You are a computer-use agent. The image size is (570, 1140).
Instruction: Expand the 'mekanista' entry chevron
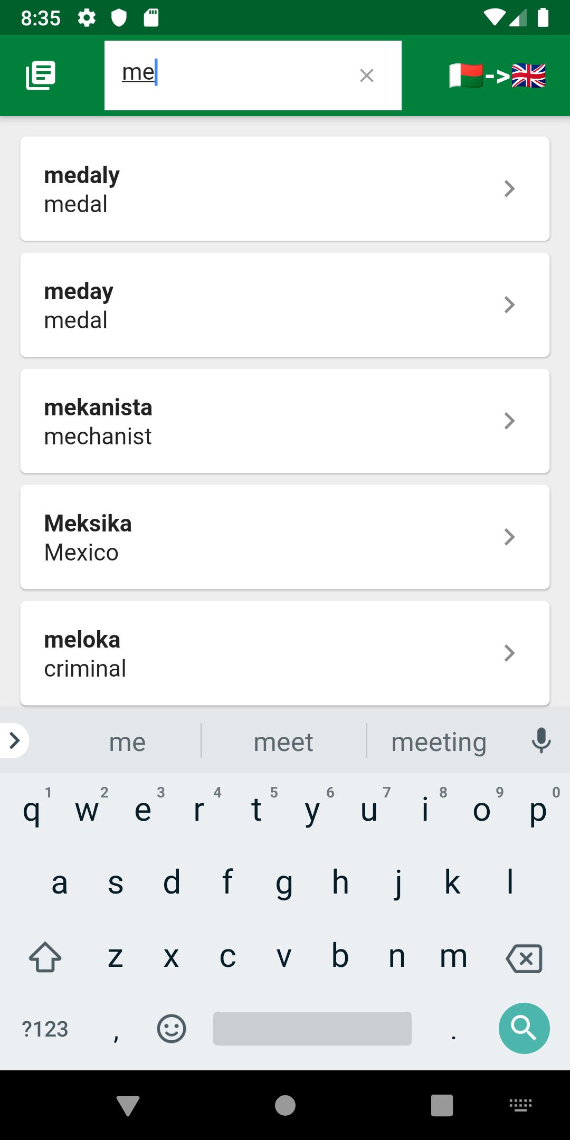point(509,421)
